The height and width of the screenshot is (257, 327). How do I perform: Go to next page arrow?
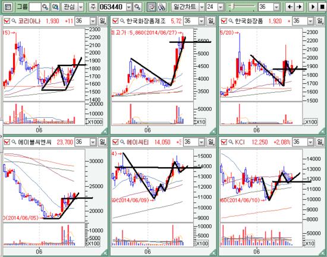pyautogui.click(x=299, y=7)
